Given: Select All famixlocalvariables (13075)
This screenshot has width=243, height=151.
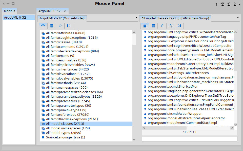Looking at the screenshot, I should [86, 79].
